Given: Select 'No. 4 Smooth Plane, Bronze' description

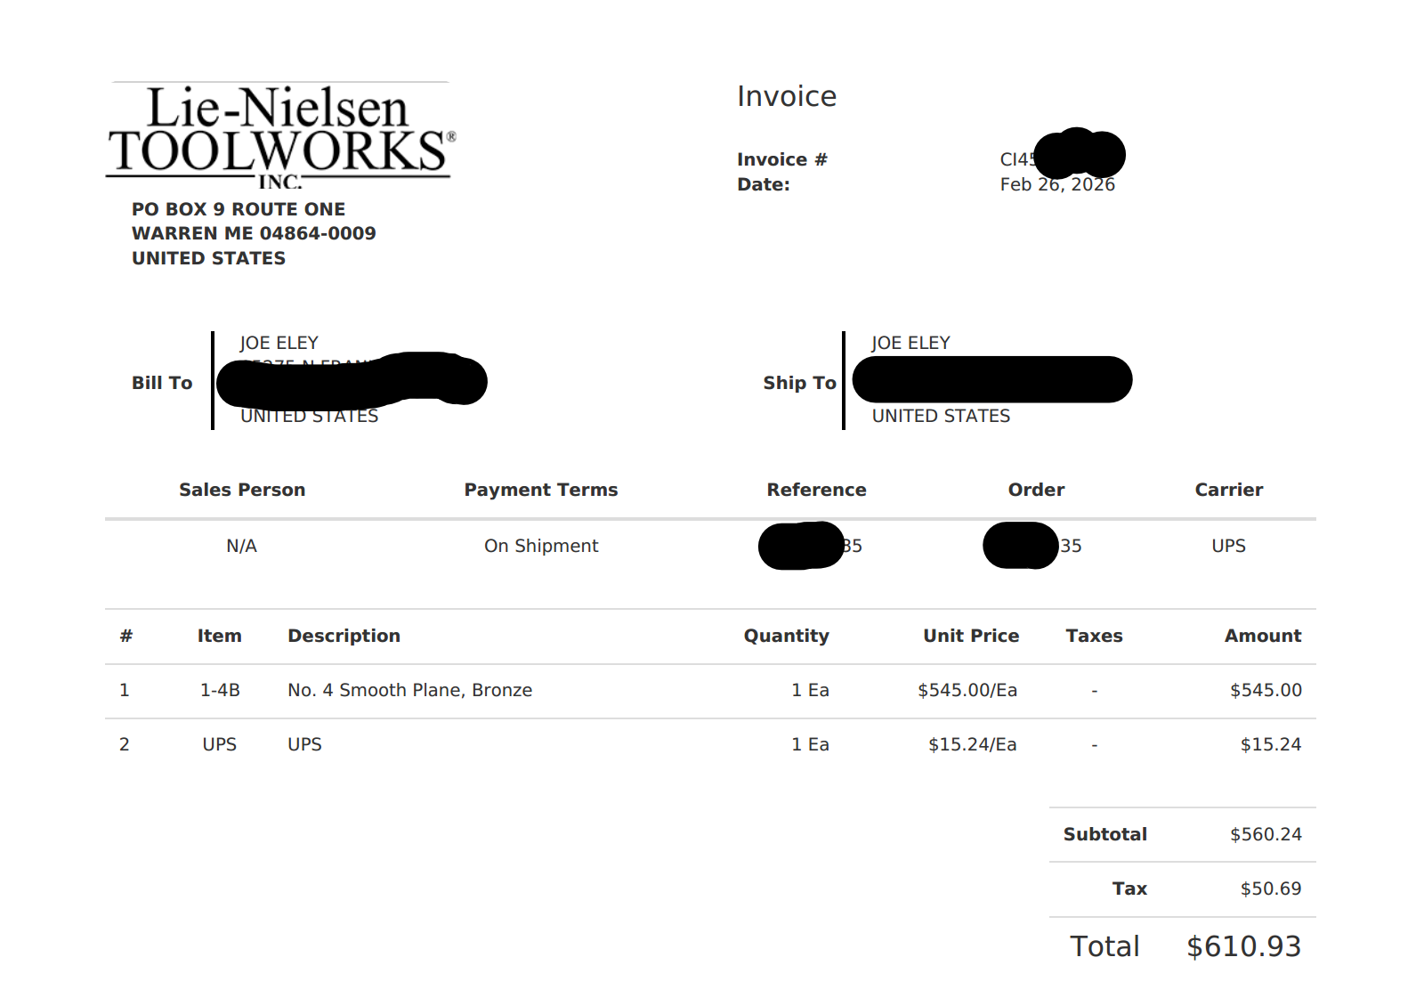Looking at the screenshot, I should point(410,690).
